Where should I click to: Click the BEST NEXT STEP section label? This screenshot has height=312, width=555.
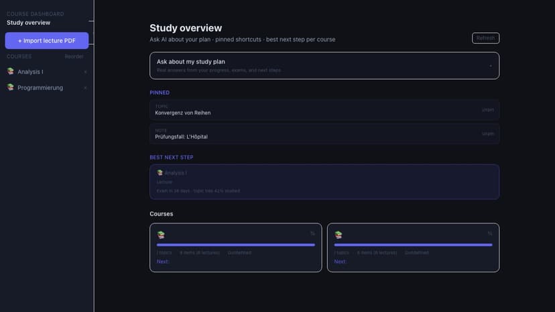(x=172, y=157)
